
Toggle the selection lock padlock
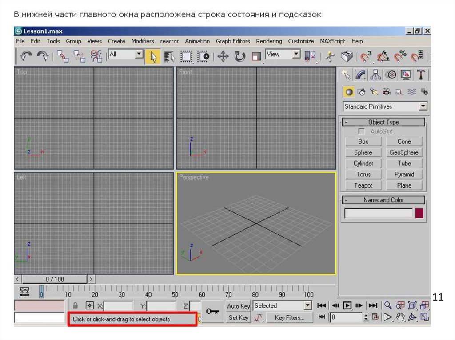coord(76,306)
